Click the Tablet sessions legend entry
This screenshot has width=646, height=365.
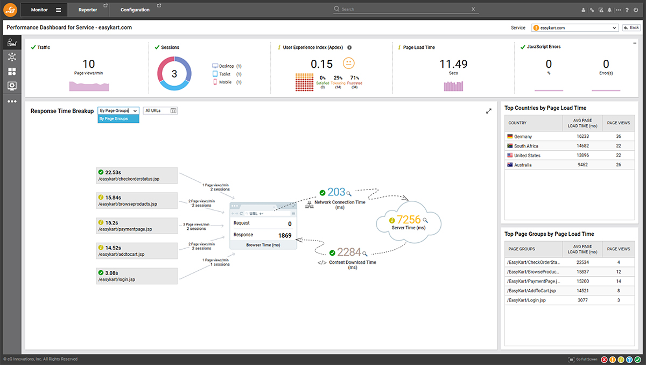(227, 74)
